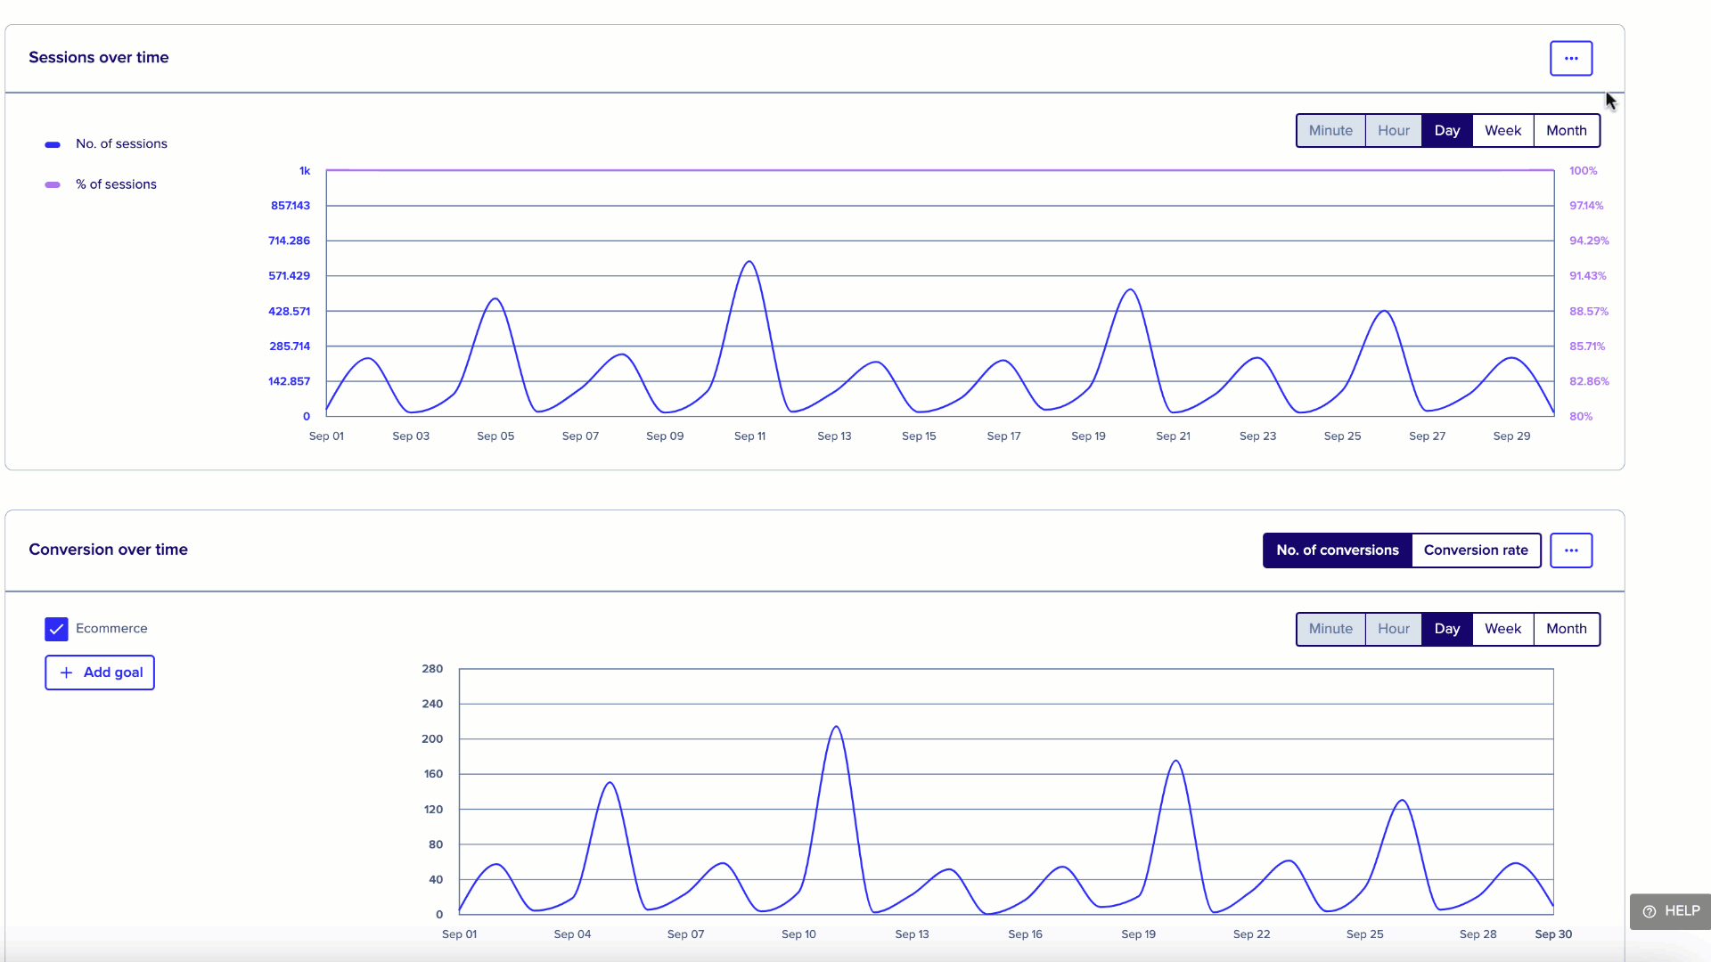Click the 88.57% right-axis value
This screenshot has width=1711, height=962.
click(x=1589, y=312)
